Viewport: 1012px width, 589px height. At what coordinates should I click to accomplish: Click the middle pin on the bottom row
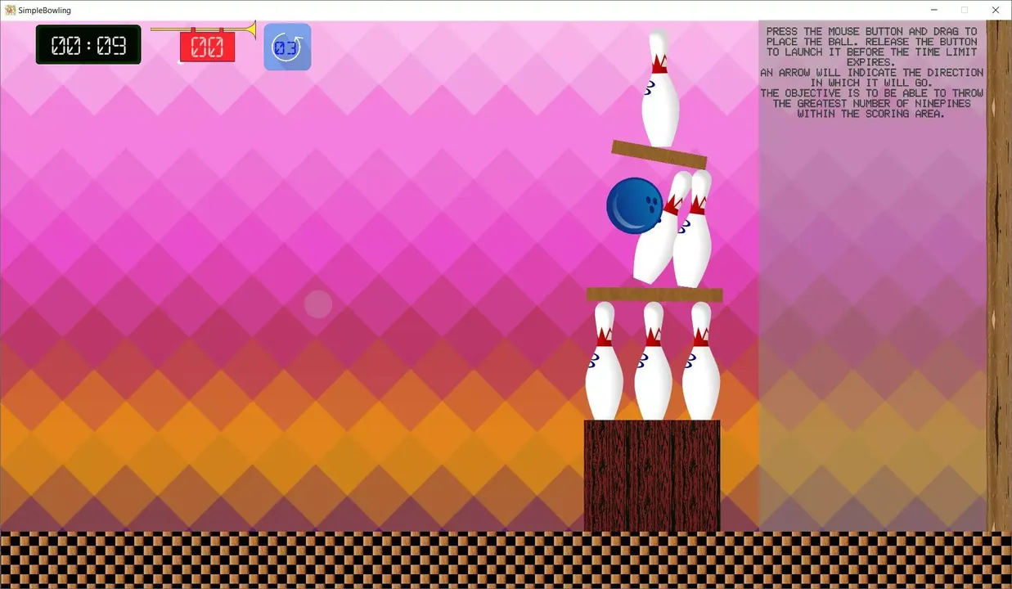click(652, 360)
